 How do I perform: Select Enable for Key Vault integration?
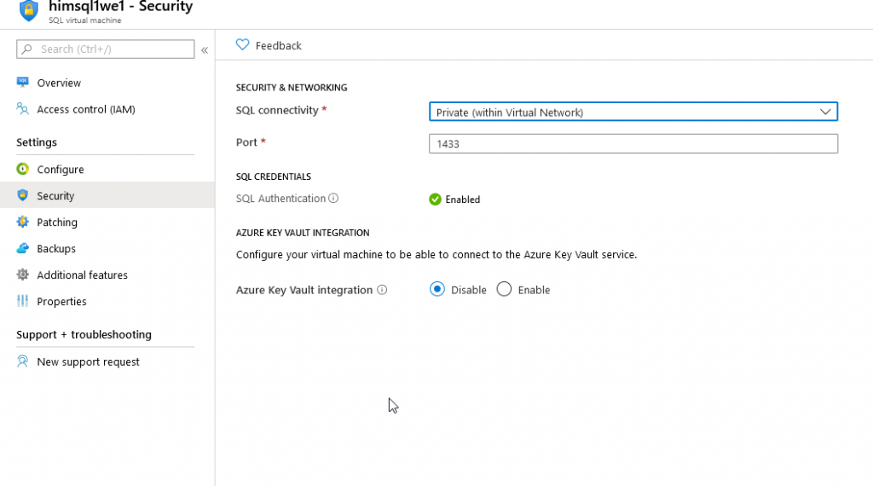coord(504,289)
